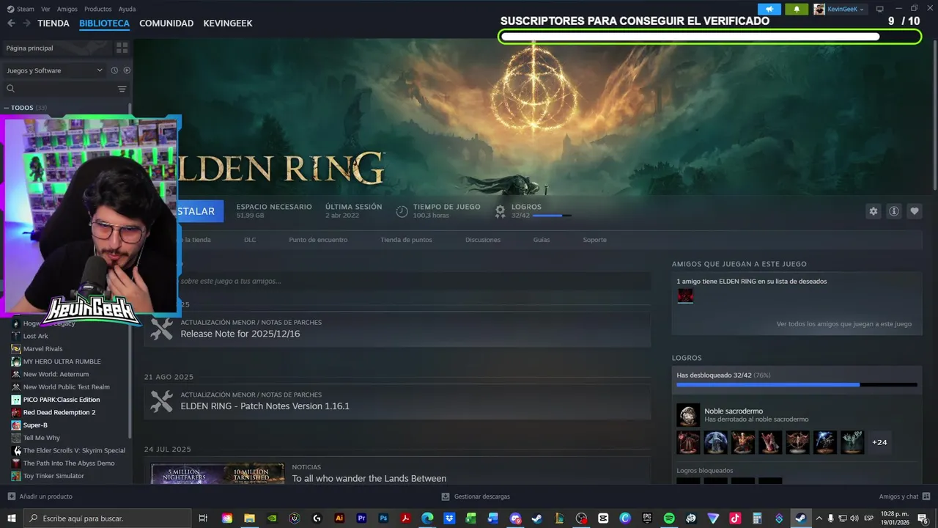This screenshot has height=528, width=938.
Task: Open the Noble sacrodermo achievement icon
Action: coord(688,415)
